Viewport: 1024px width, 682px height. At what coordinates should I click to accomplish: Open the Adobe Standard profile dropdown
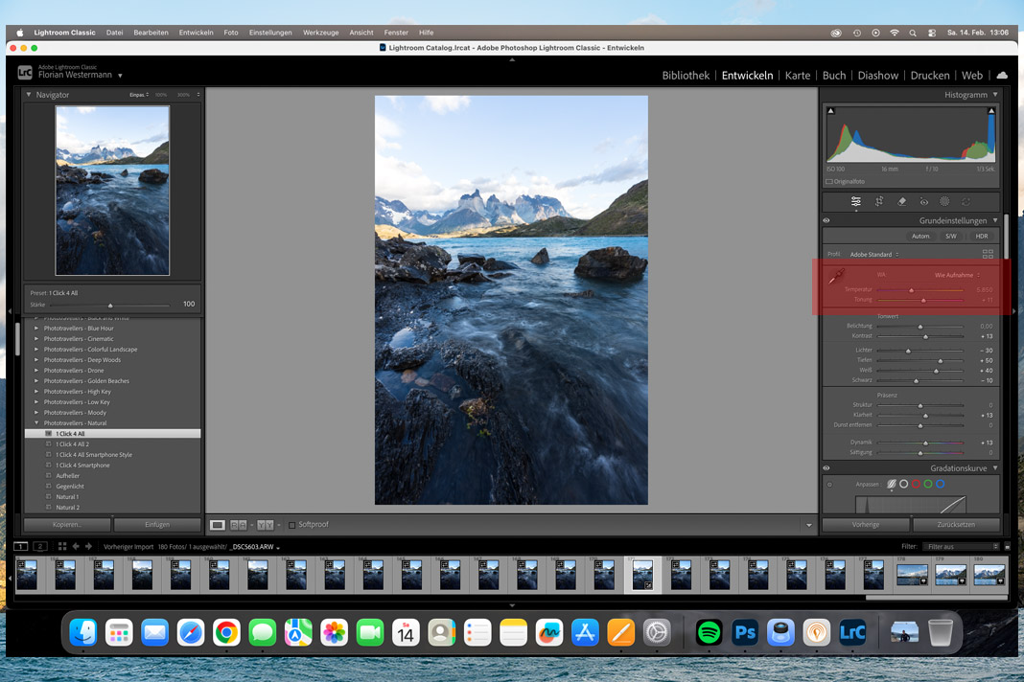pos(873,255)
